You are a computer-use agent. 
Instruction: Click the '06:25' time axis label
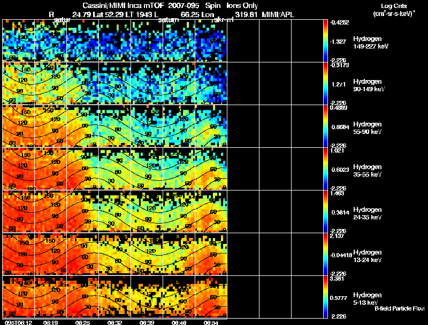click(82, 322)
